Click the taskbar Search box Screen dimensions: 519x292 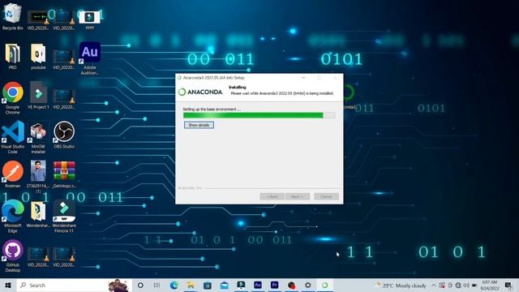pos(75,285)
